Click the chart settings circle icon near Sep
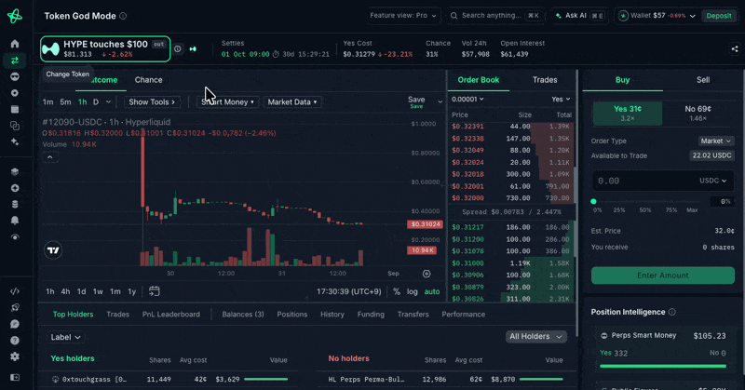This screenshot has height=390, width=745. (427, 274)
